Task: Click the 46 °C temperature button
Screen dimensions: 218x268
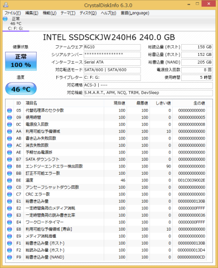Action: pyautogui.click(x=21, y=89)
